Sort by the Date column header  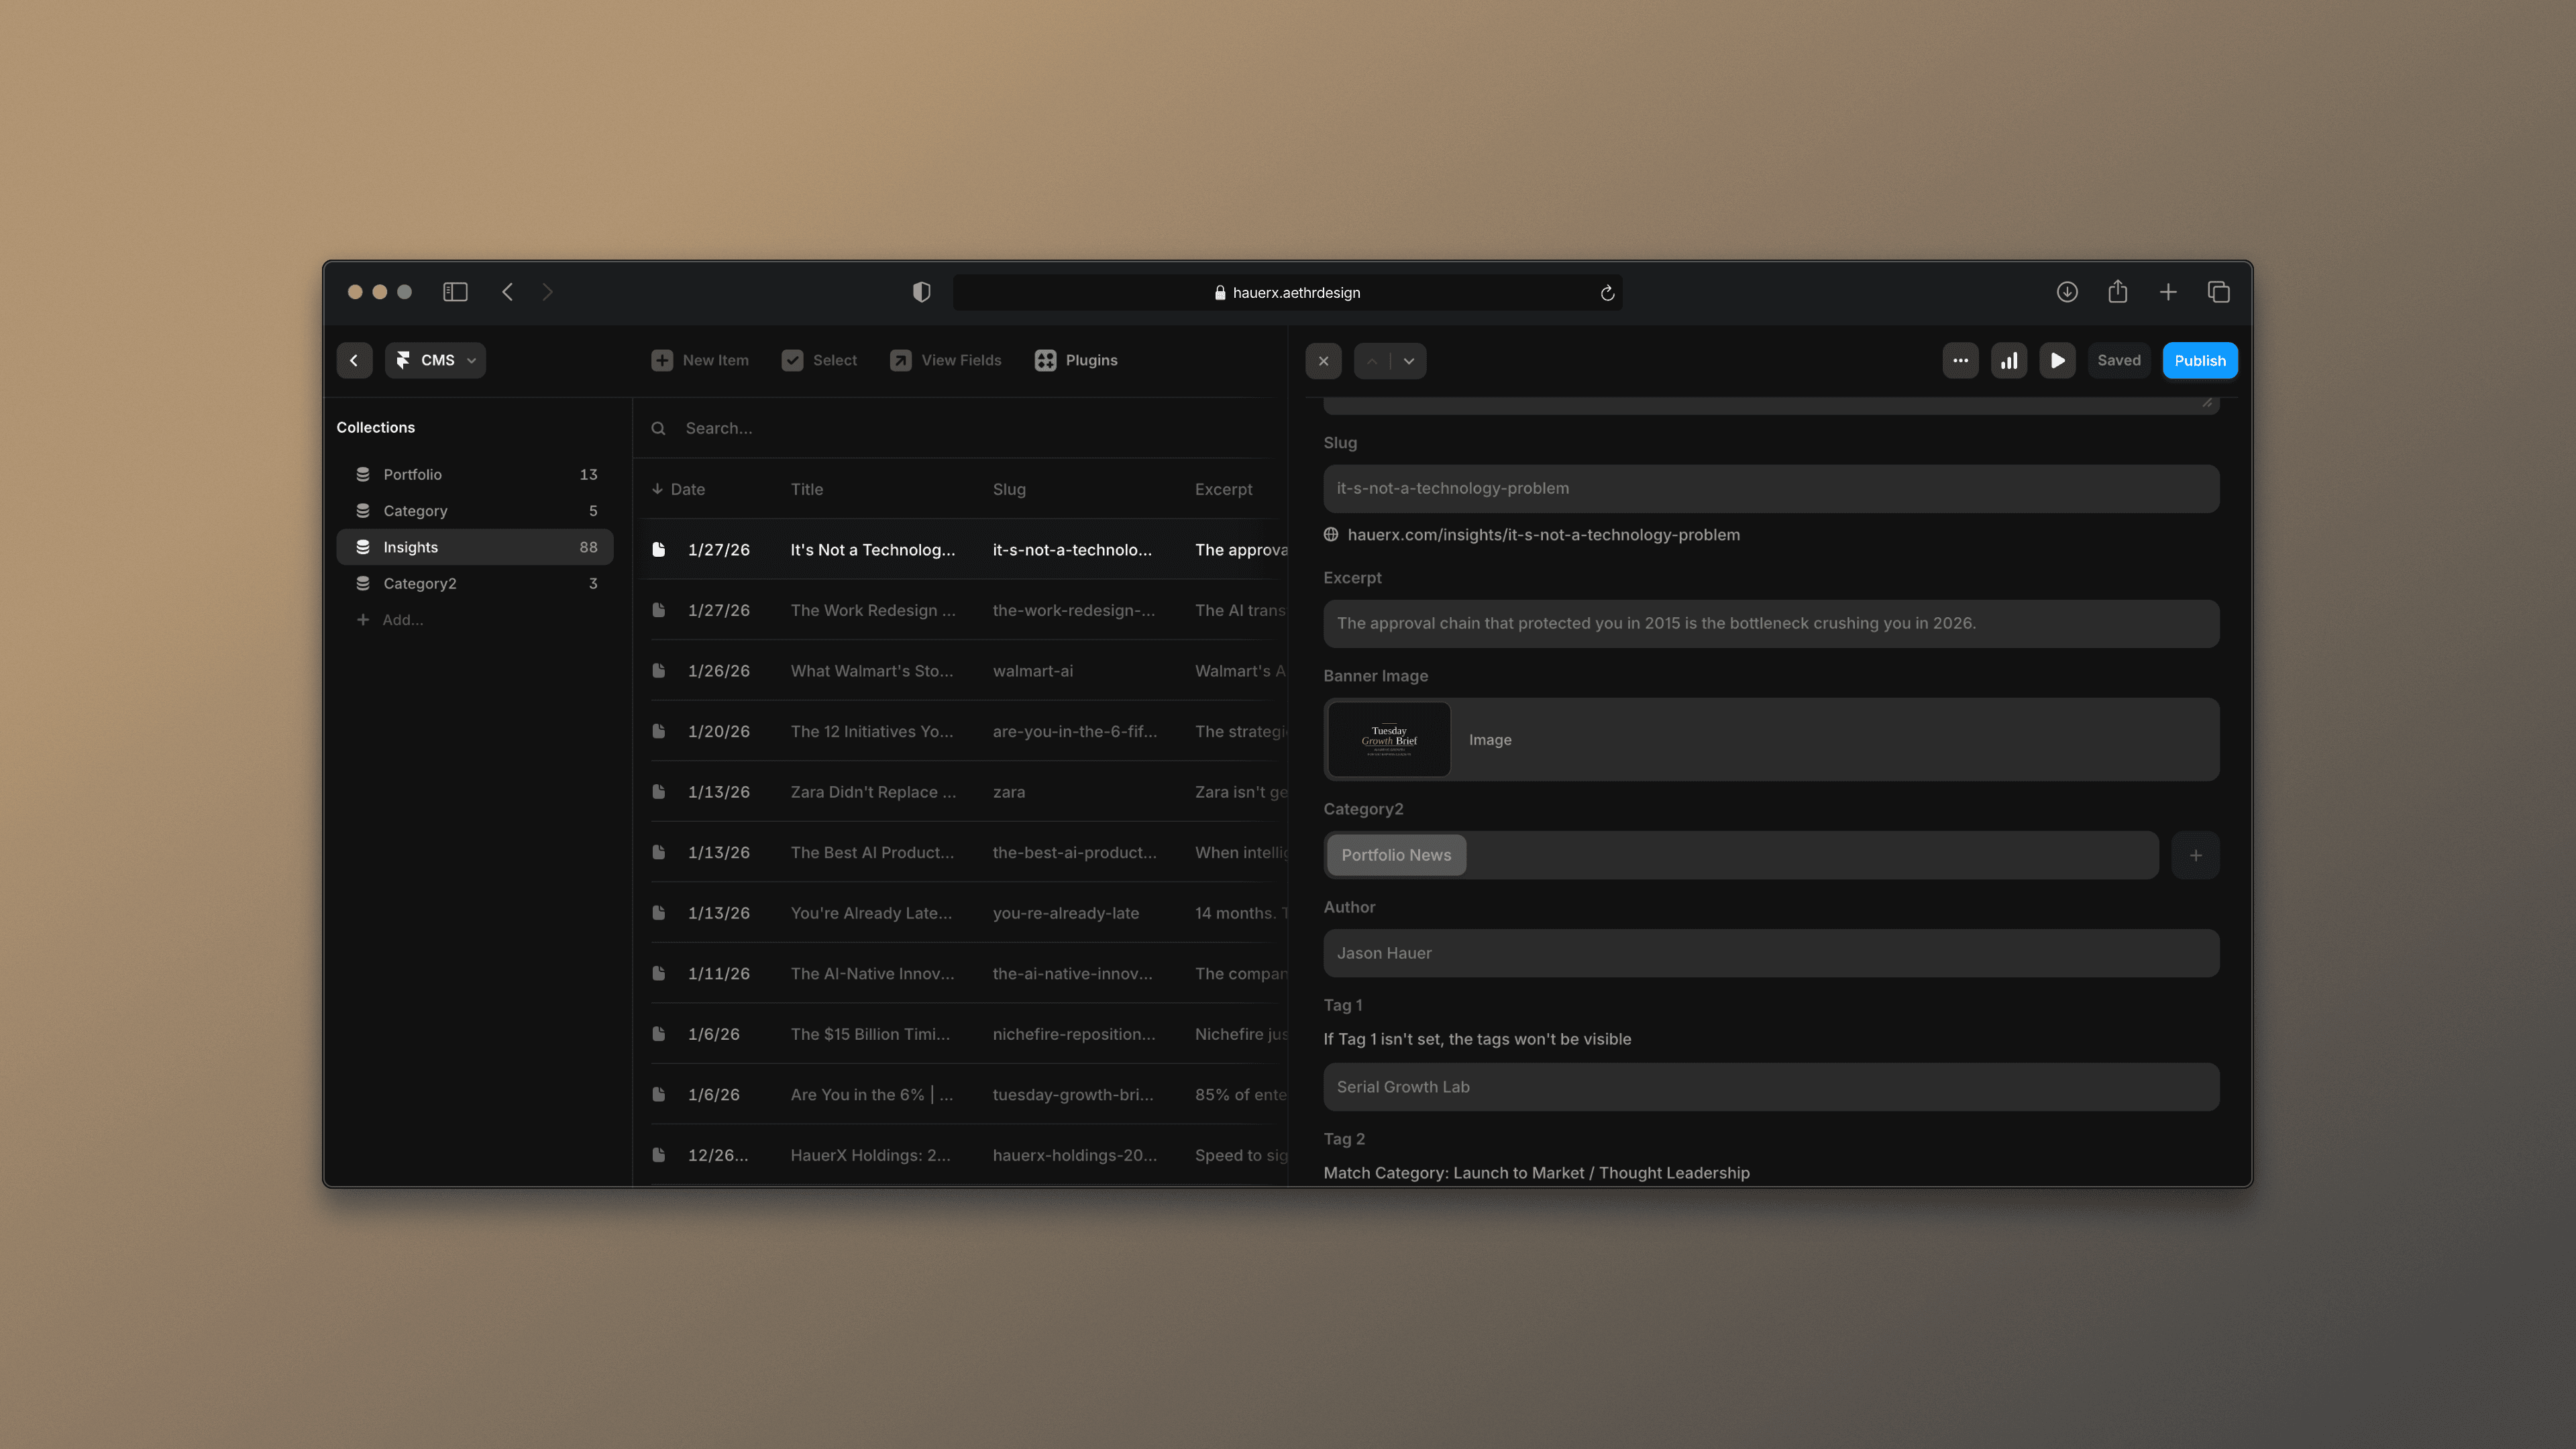click(686, 489)
